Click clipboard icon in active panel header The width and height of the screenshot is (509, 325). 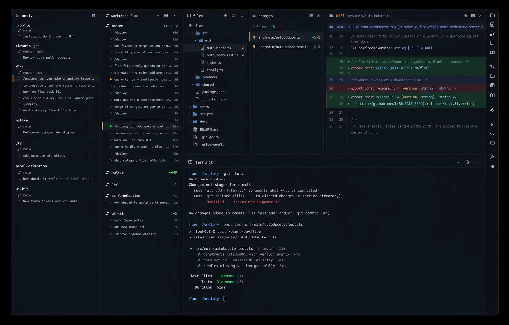click(93, 16)
